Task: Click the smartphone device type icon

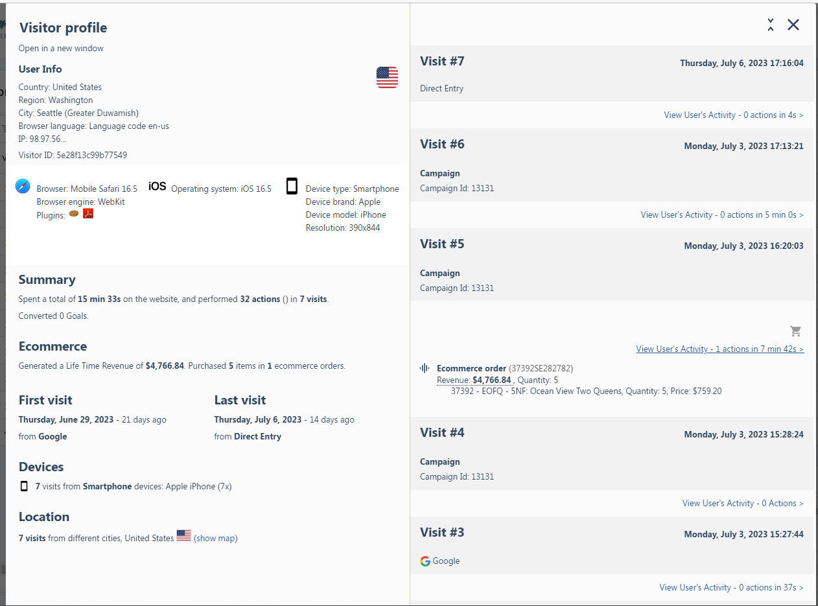Action: (x=292, y=187)
